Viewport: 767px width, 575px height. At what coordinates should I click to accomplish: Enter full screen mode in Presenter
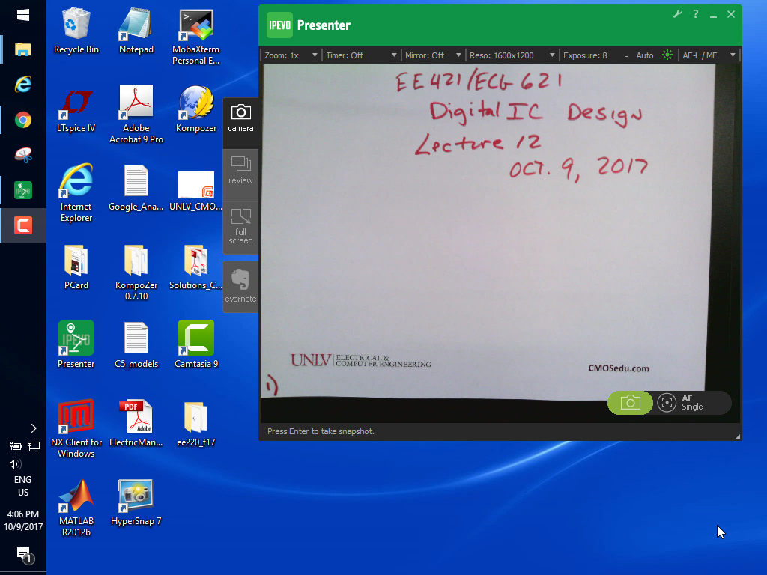(x=240, y=226)
